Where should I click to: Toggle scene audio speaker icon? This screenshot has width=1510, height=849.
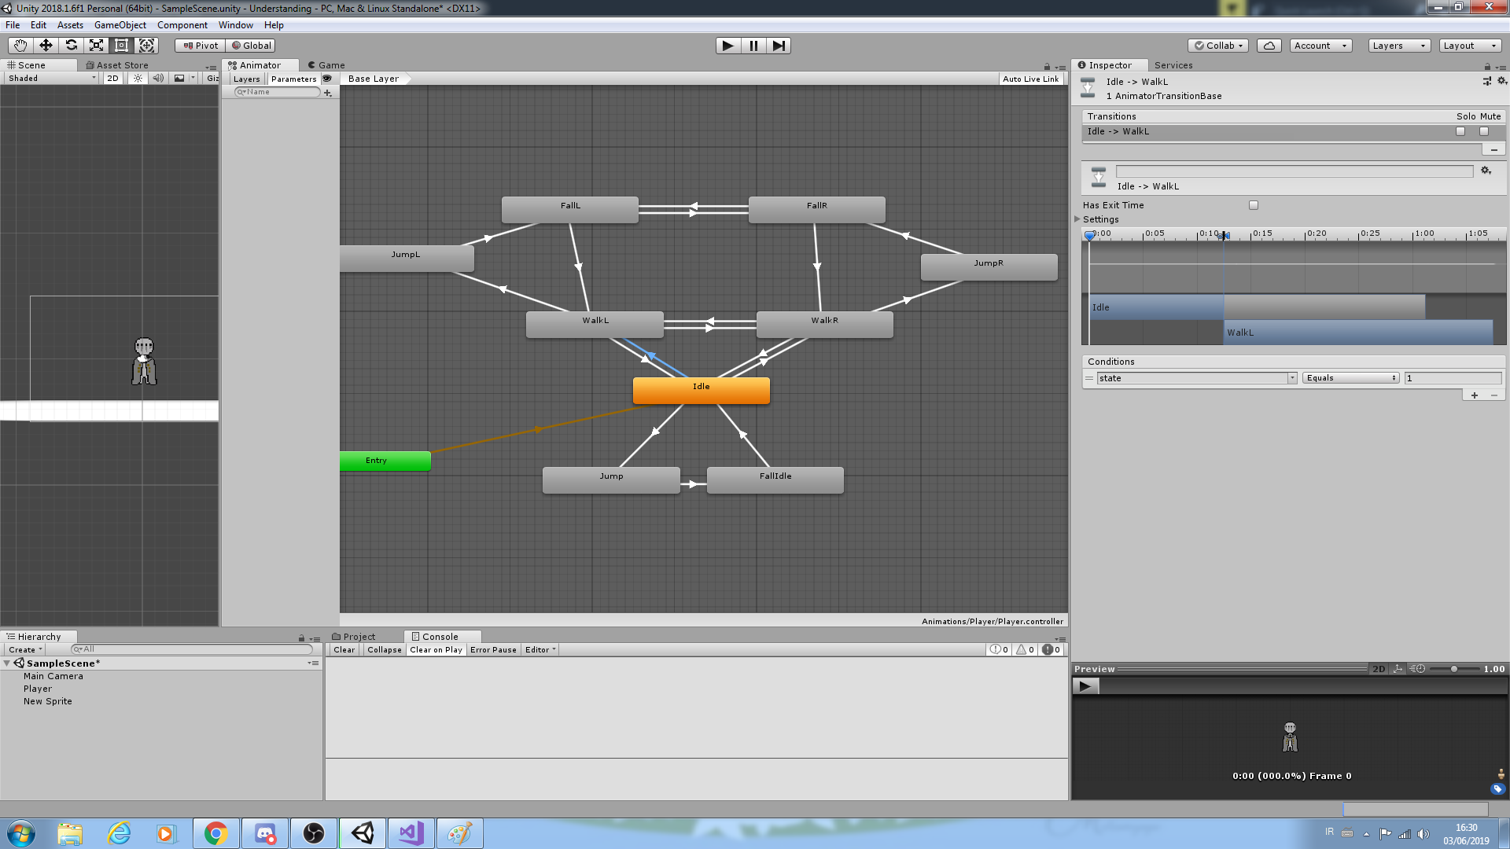[x=158, y=78]
